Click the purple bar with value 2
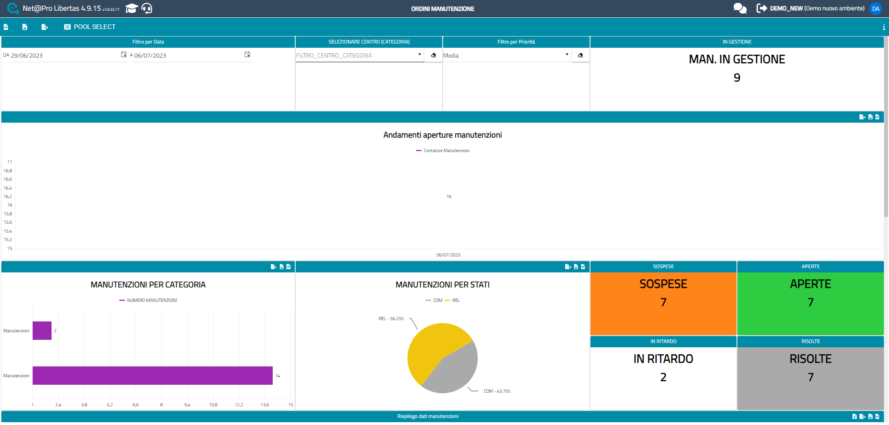This screenshot has width=889, height=425. 42,330
